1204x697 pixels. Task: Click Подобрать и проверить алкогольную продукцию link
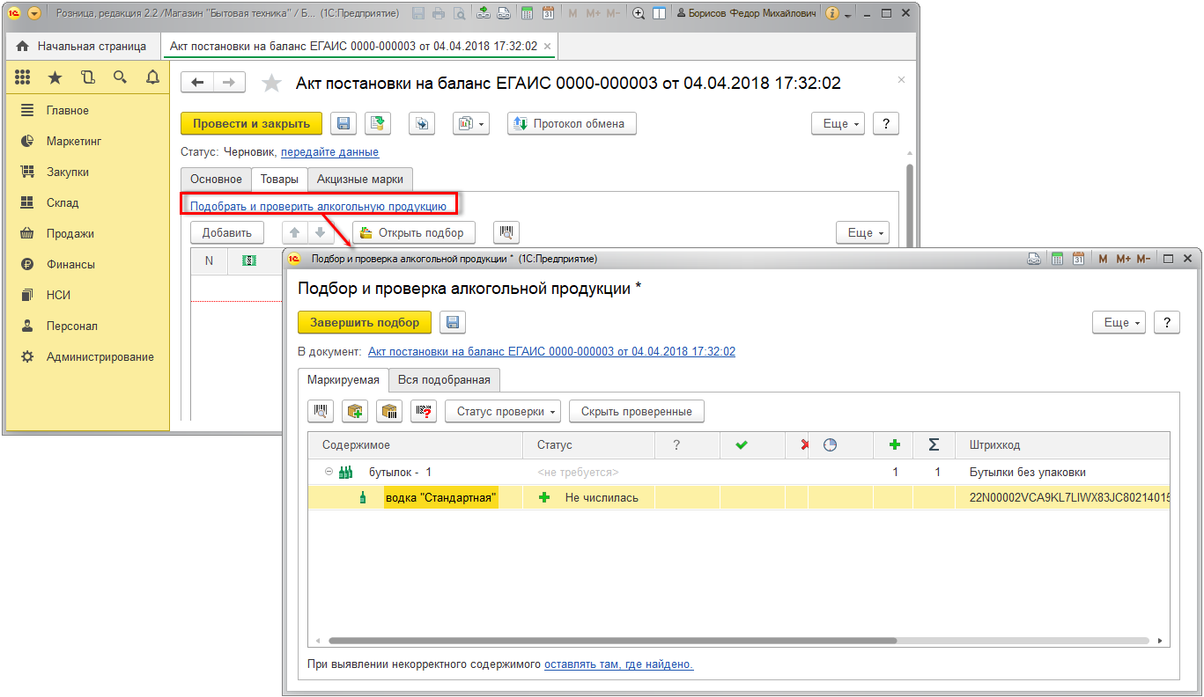pos(319,207)
